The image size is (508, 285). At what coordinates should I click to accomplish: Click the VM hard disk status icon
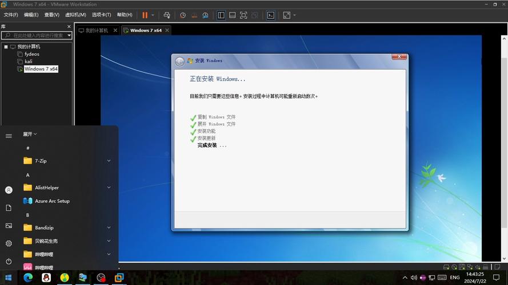(446, 267)
